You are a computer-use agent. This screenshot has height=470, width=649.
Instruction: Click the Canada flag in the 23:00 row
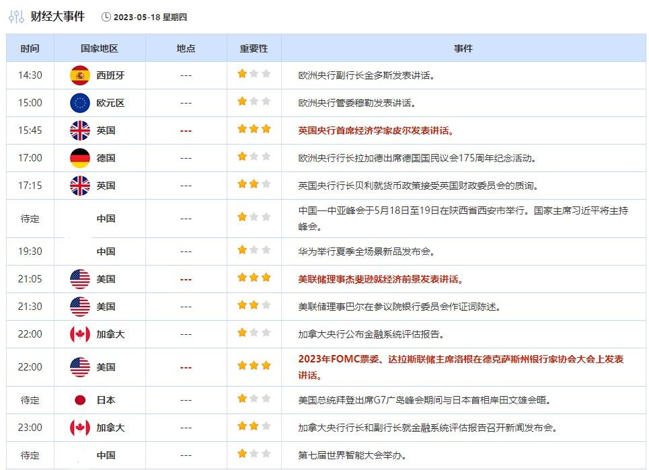tap(80, 428)
